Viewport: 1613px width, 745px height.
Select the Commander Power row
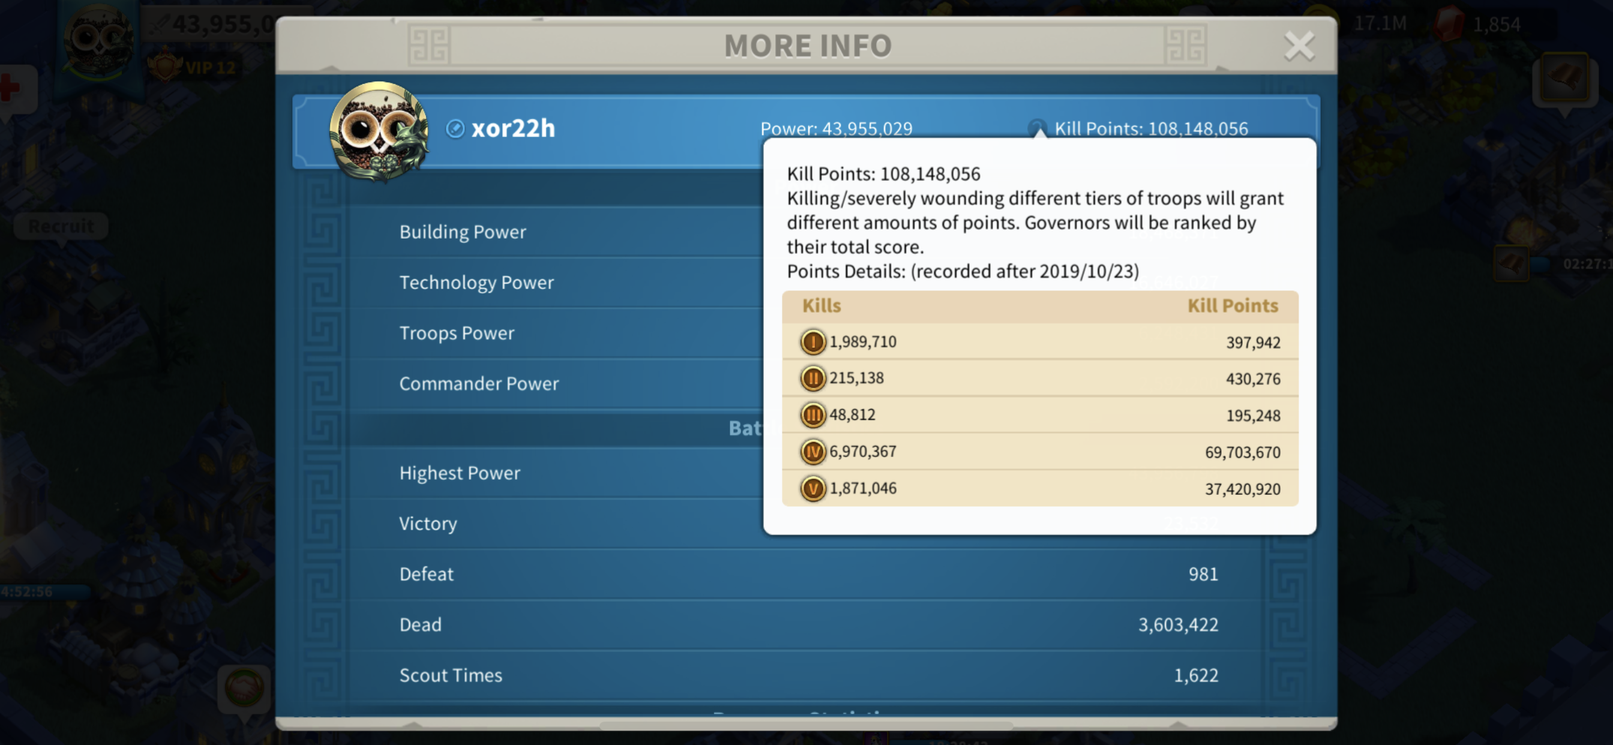pyautogui.click(x=479, y=383)
